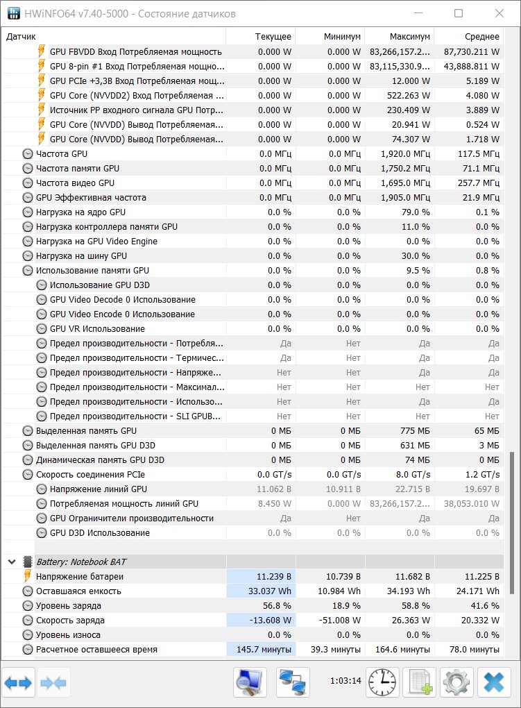Image resolution: width=521 pixels, height=708 pixels.
Task: Click gauge icon of Выделенная память GPU
Action: coord(28,431)
